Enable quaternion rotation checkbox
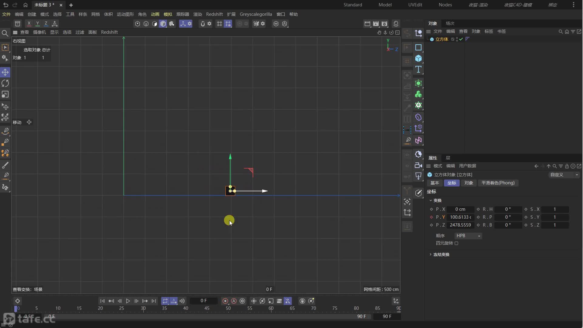 pos(456,243)
